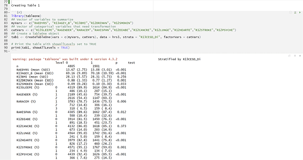Screen dimensions: 303x160
Task: Click value 13.67 (2.75) in RAEDYRS row
Action: coord(76,70)
